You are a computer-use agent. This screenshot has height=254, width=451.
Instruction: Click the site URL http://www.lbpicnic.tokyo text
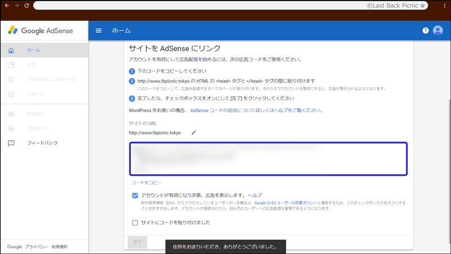point(154,133)
